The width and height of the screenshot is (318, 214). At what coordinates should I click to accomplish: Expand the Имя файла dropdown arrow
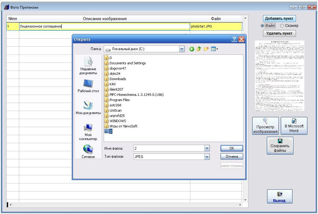point(207,148)
